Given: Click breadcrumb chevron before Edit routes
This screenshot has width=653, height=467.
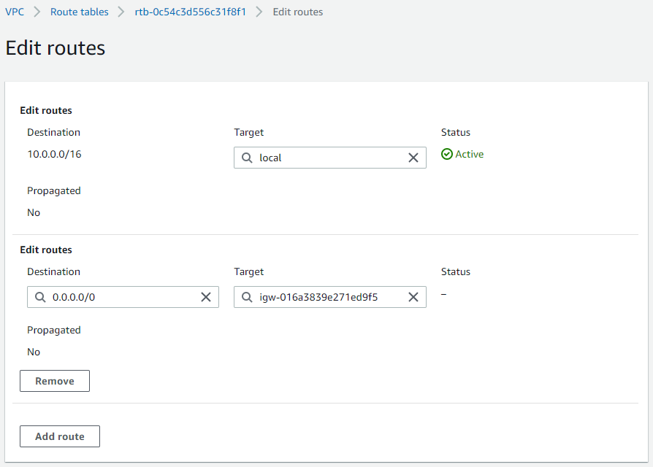Looking at the screenshot, I should (259, 12).
